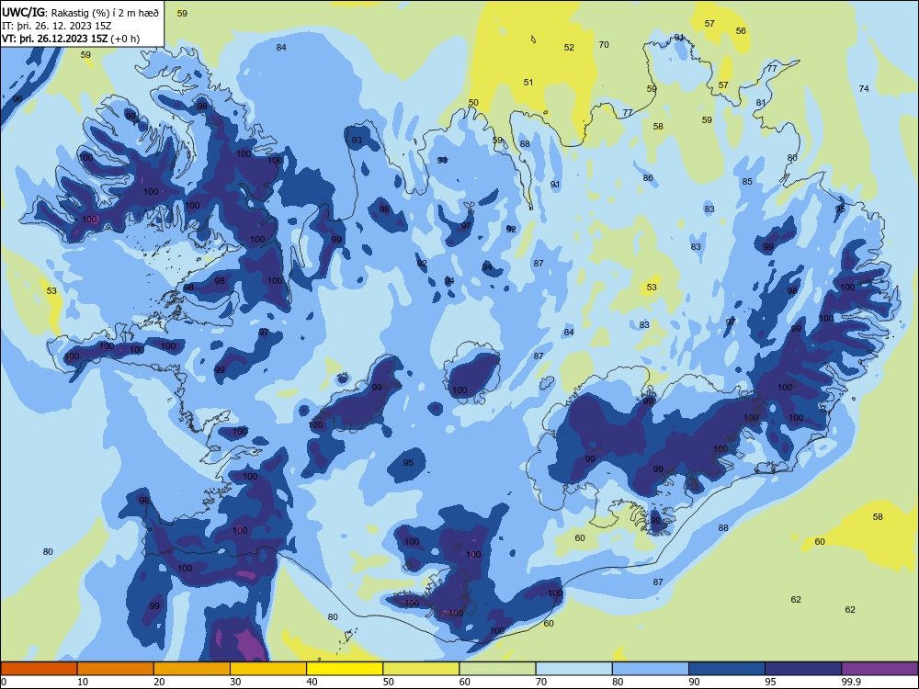The height and width of the screenshot is (689, 919).
Task: Click the pale yellow 50–60 legend swatch
Action: [x=421, y=669]
